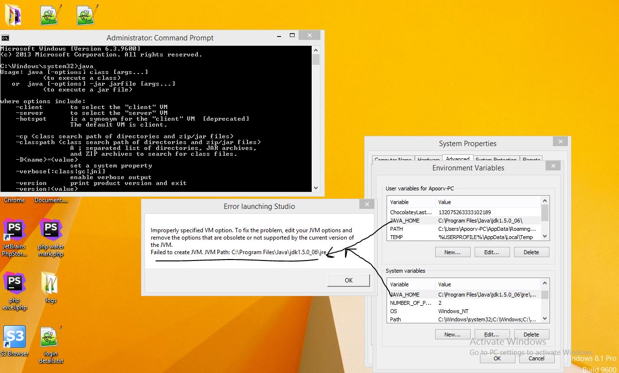Click New under System variables
The width and height of the screenshot is (619, 373).
coord(452,335)
